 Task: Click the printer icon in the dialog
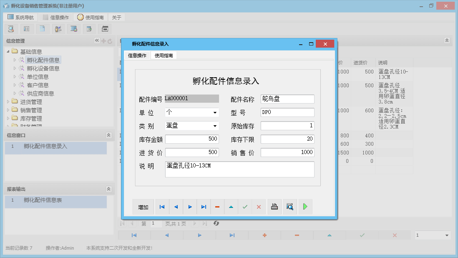274,207
